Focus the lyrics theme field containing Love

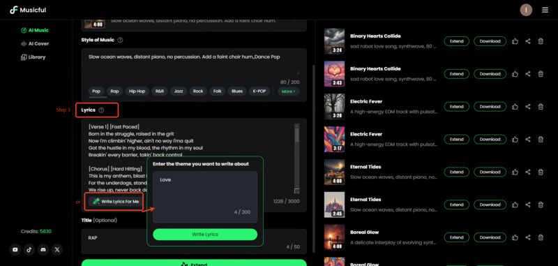tap(205, 197)
